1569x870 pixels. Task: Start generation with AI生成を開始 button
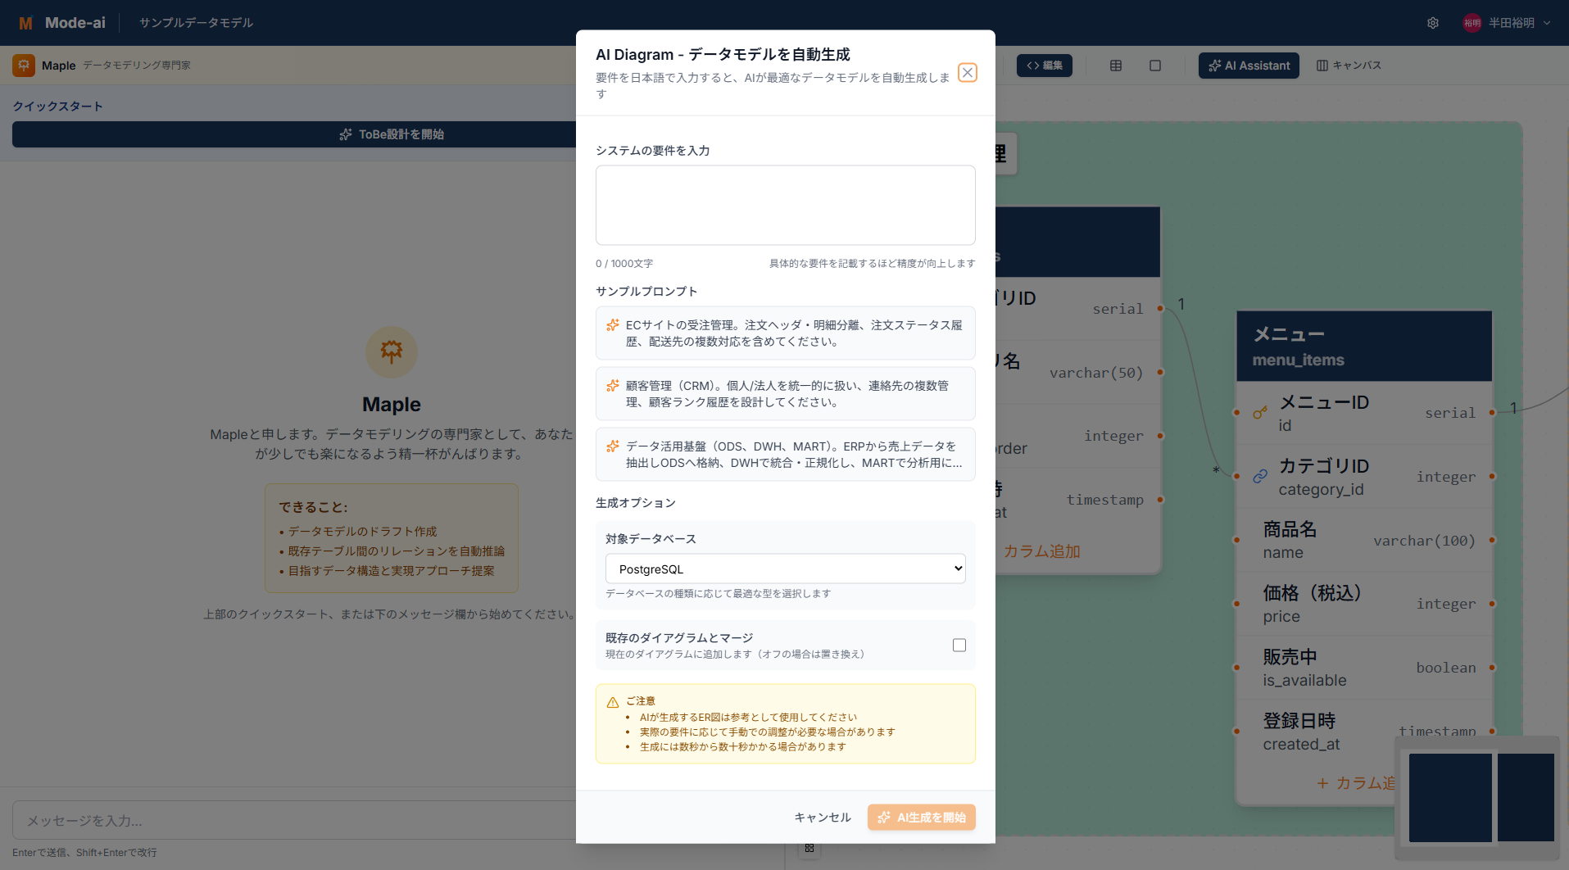click(921, 818)
